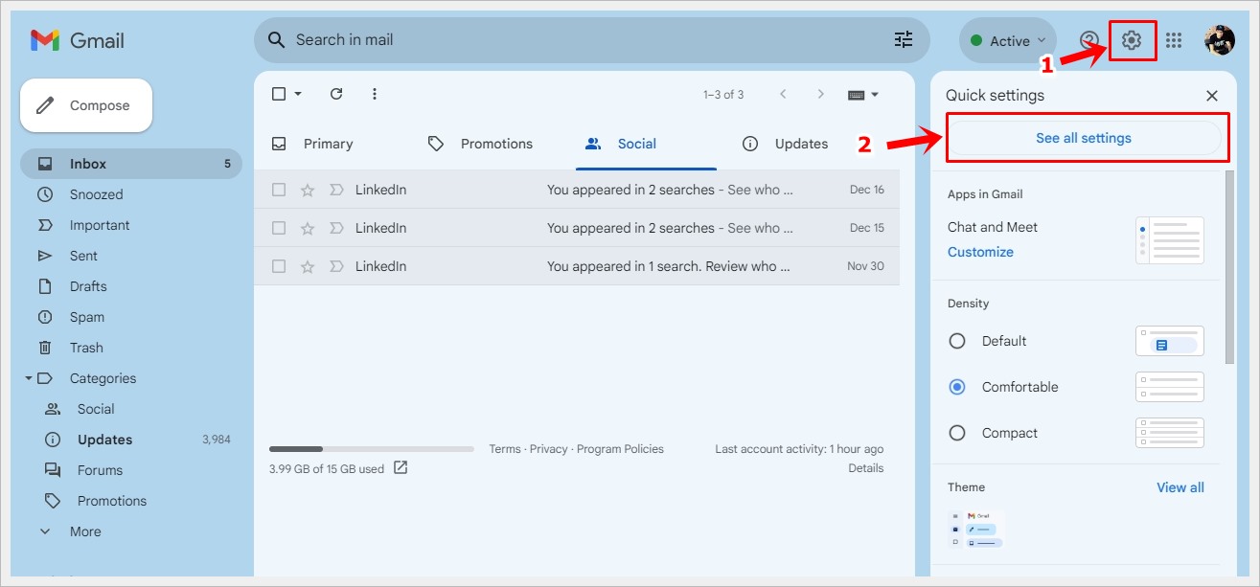This screenshot has width=1260, height=587.
Task: Click the settings gear icon
Action: pos(1132,40)
